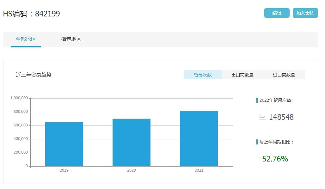Click the 148548 trade count value
Image resolution: width=325 pixels, height=189 pixels.
(x=281, y=117)
